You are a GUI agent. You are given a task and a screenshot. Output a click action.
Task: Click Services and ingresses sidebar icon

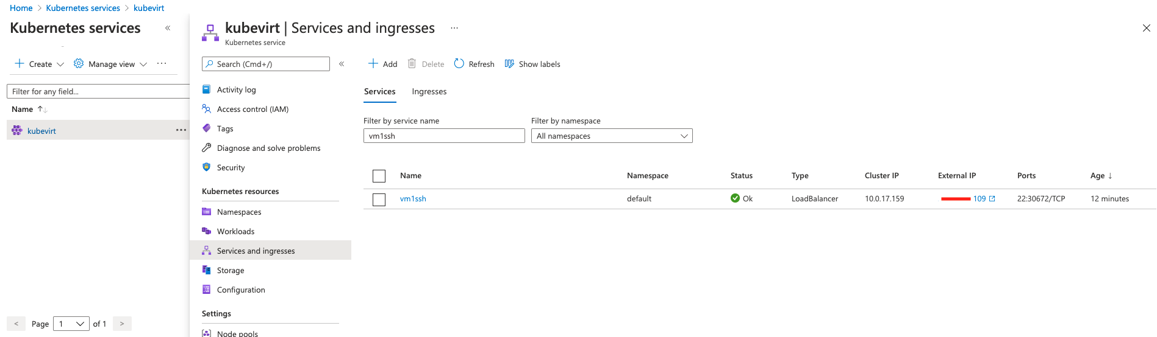207,251
